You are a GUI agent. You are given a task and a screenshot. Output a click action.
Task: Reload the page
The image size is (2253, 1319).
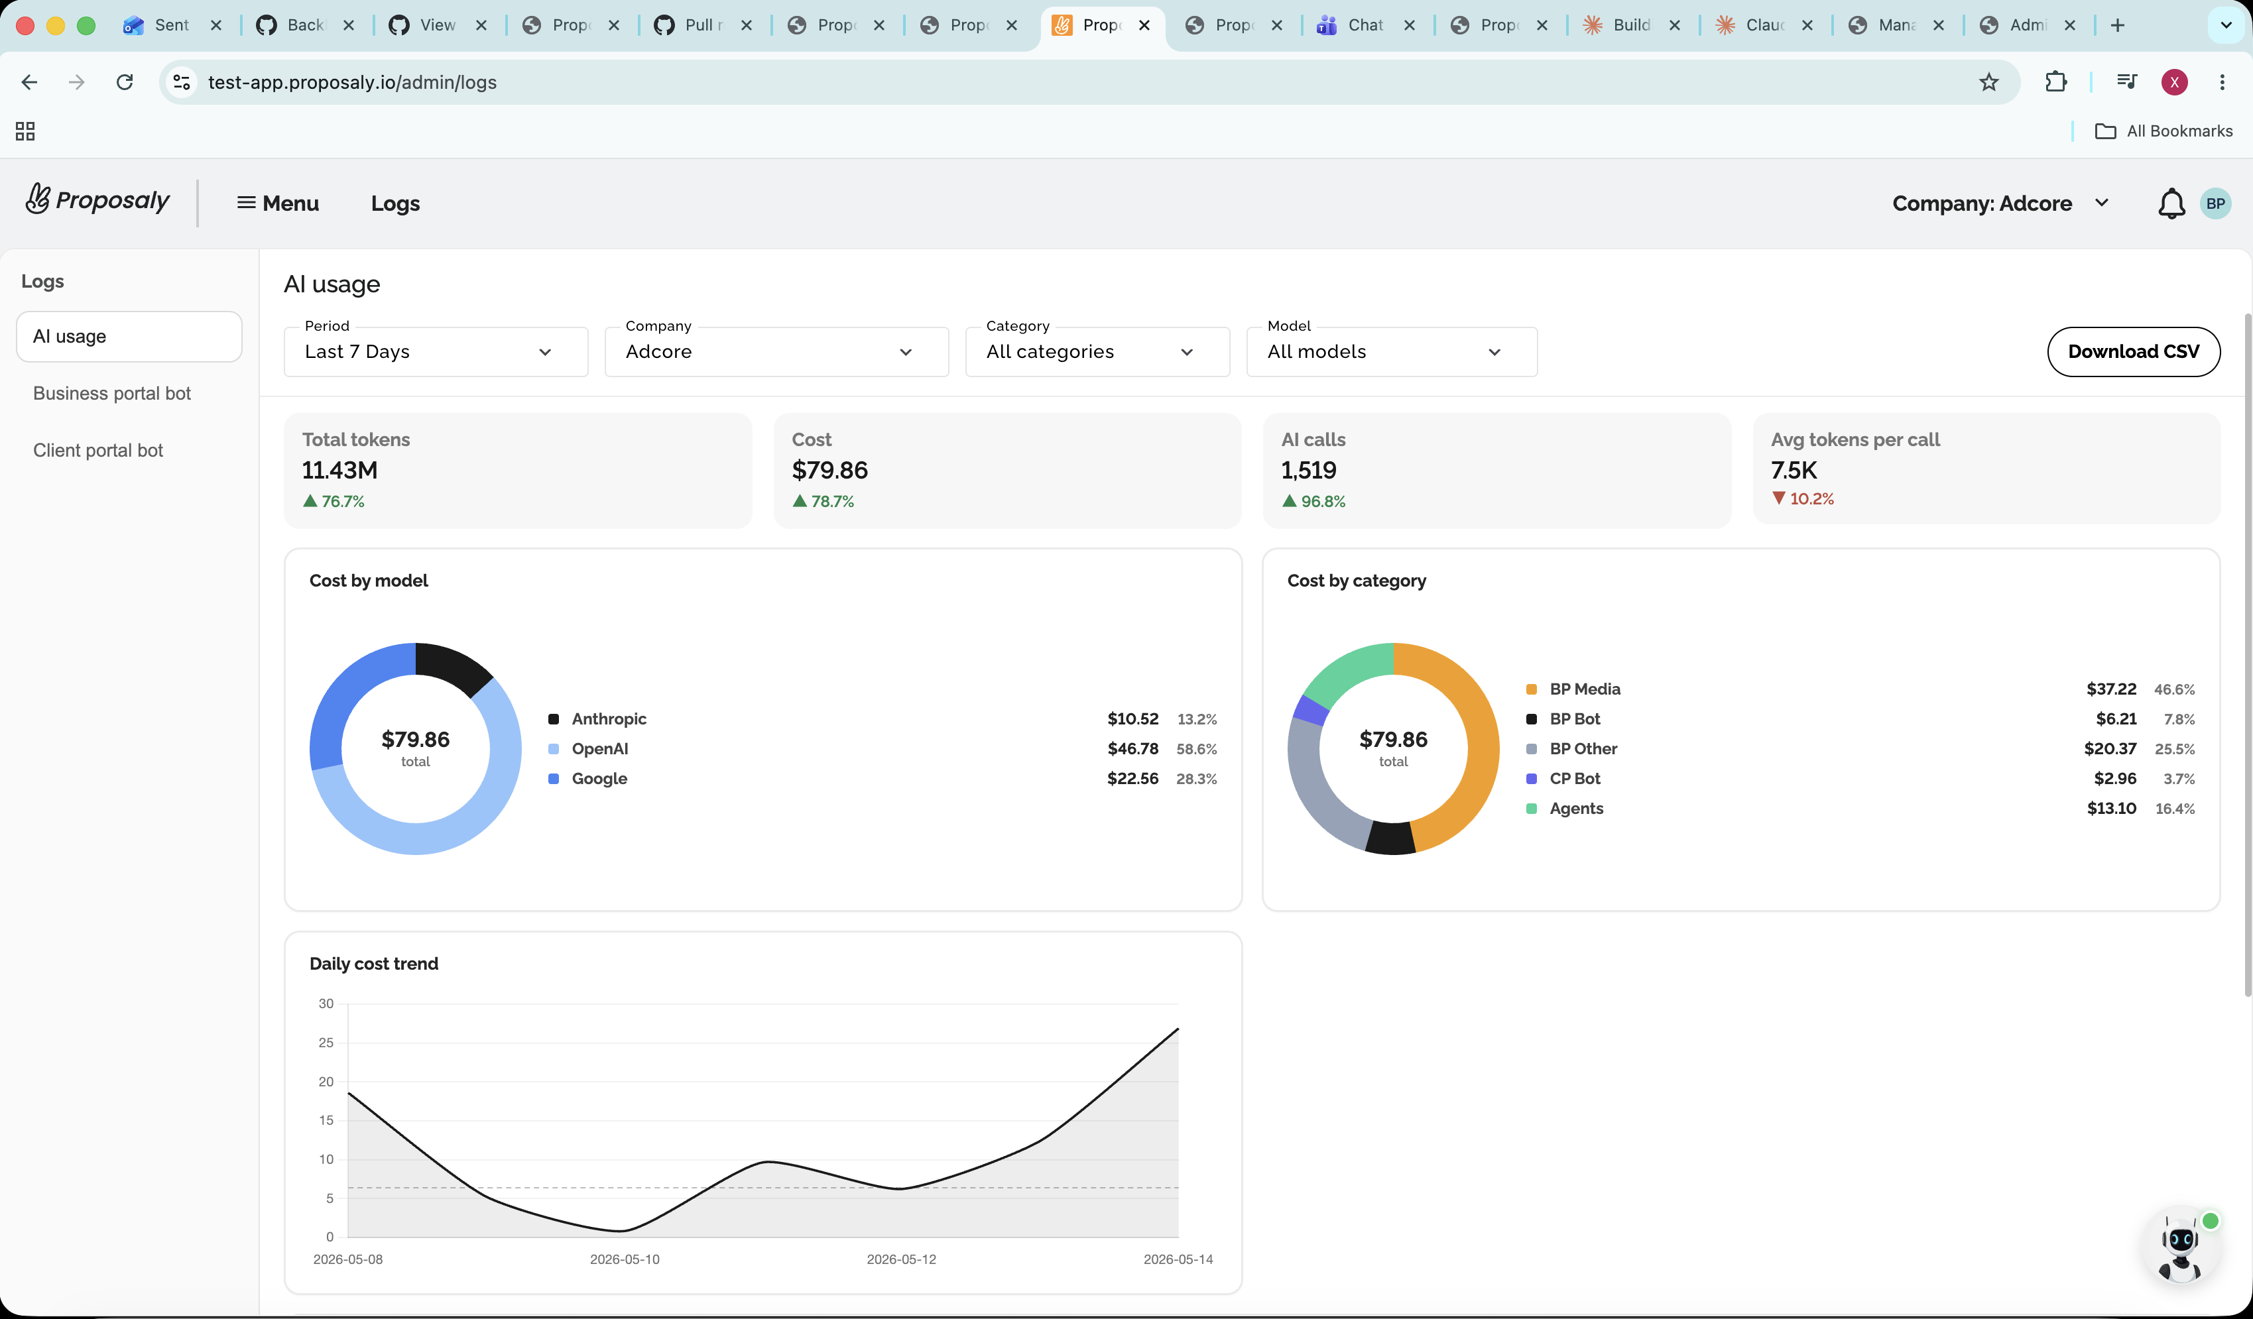tap(125, 82)
